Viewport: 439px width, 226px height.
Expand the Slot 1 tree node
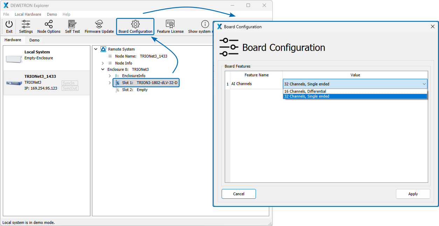pos(110,83)
